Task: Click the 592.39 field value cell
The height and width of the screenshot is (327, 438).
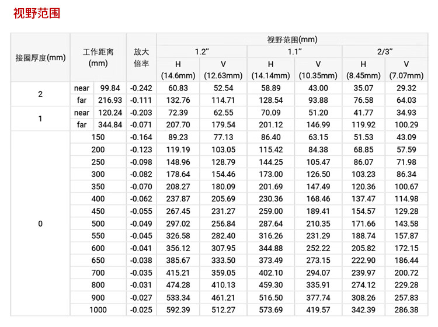Action: (x=178, y=309)
